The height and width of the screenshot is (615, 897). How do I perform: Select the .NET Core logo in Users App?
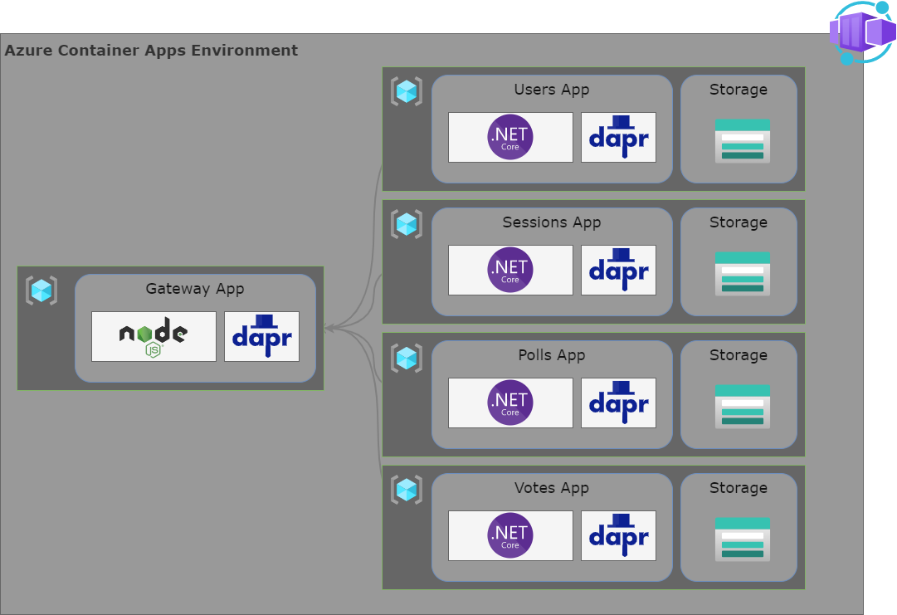click(510, 137)
